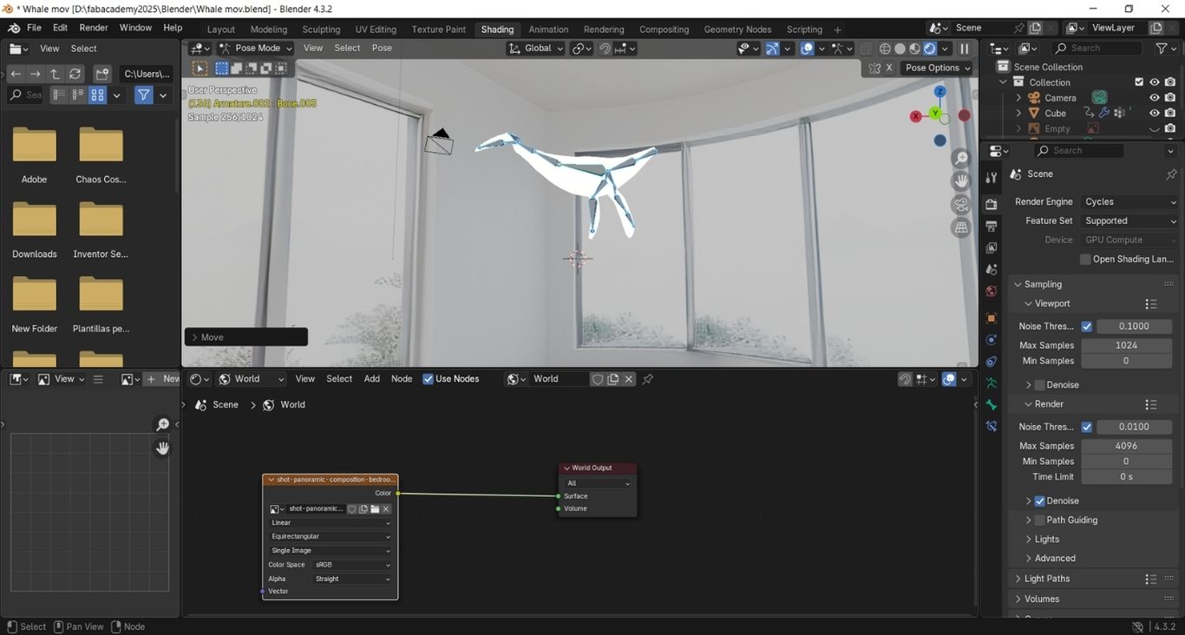Go back in the file browser
The height and width of the screenshot is (635, 1185).
(16, 74)
